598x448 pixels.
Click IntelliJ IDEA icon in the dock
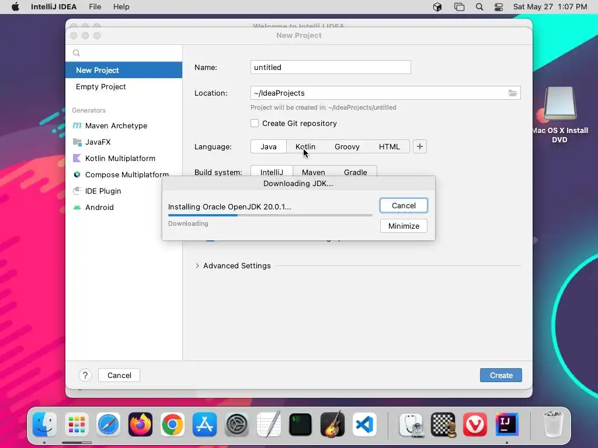click(x=507, y=425)
